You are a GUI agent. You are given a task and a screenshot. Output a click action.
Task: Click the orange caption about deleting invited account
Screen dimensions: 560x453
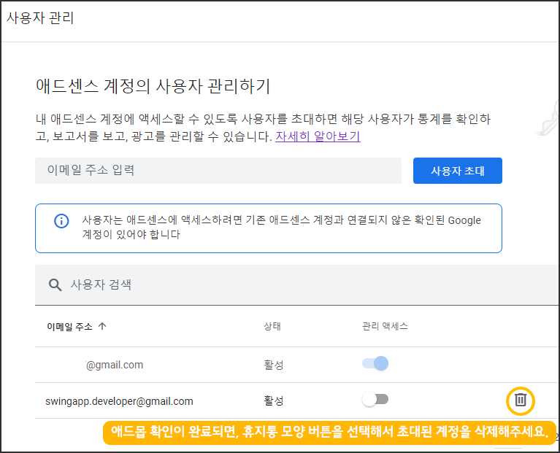(329, 431)
